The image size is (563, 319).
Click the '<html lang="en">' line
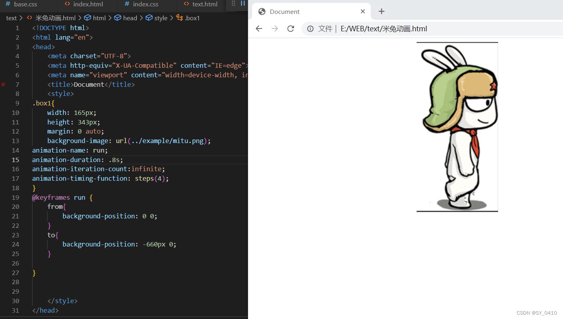(x=63, y=37)
